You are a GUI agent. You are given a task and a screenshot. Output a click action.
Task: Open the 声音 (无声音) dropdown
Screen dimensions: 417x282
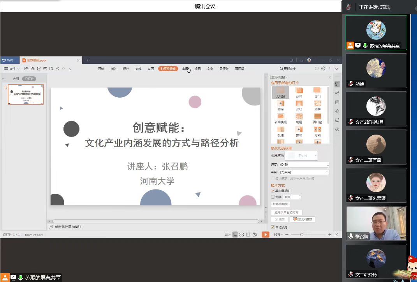point(304,172)
